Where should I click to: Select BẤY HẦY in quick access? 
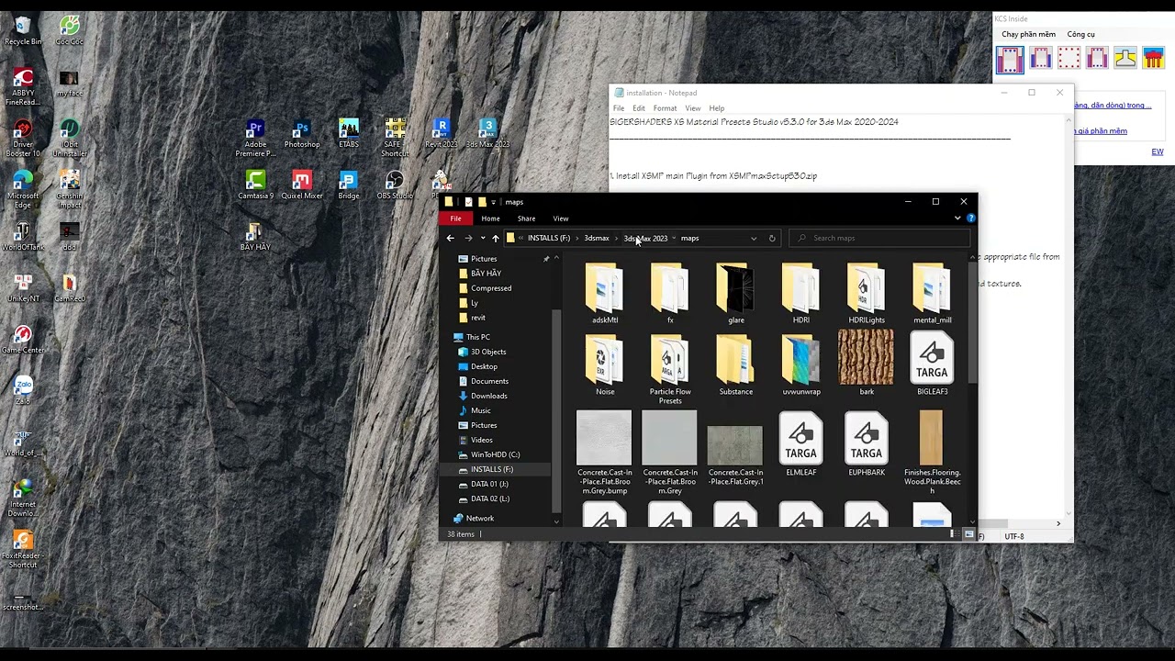486,274
